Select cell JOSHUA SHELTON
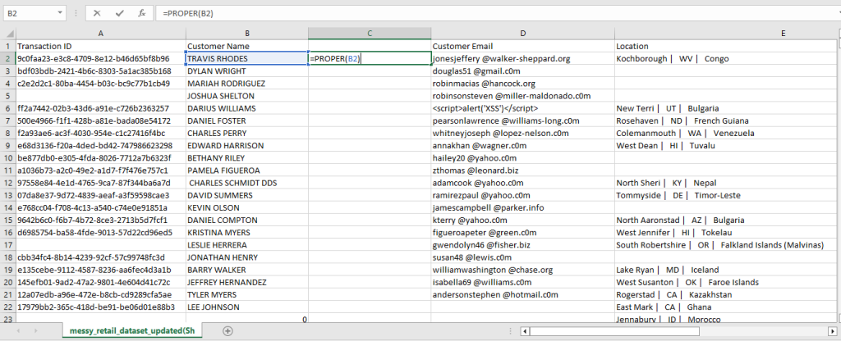Image resolution: width=841 pixels, height=341 pixels. [x=246, y=96]
